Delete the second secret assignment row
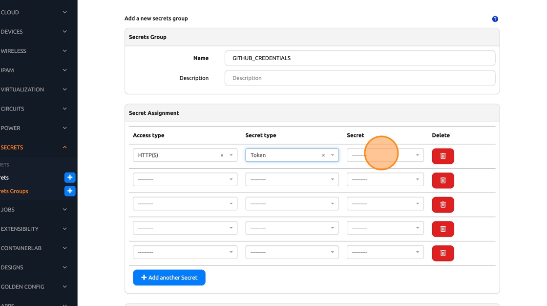The image size is (547, 306). point(442,180)
